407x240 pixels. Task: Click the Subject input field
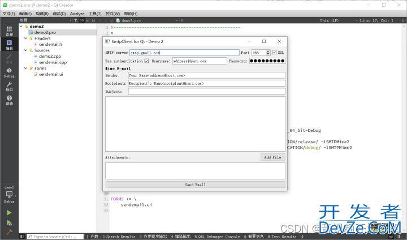(x=207, y=91)
